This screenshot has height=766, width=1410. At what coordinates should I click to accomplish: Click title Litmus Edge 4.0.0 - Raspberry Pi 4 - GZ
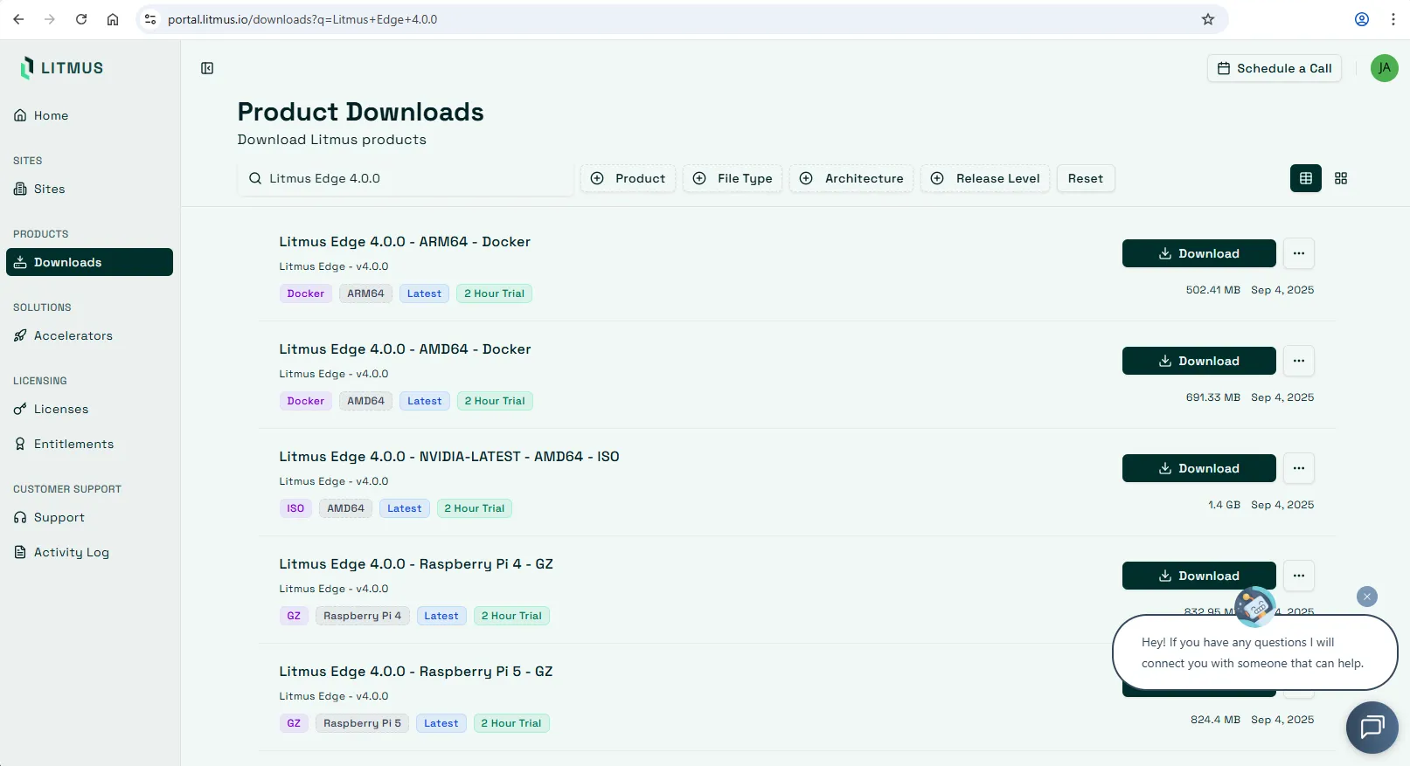[x=416, y=564]
